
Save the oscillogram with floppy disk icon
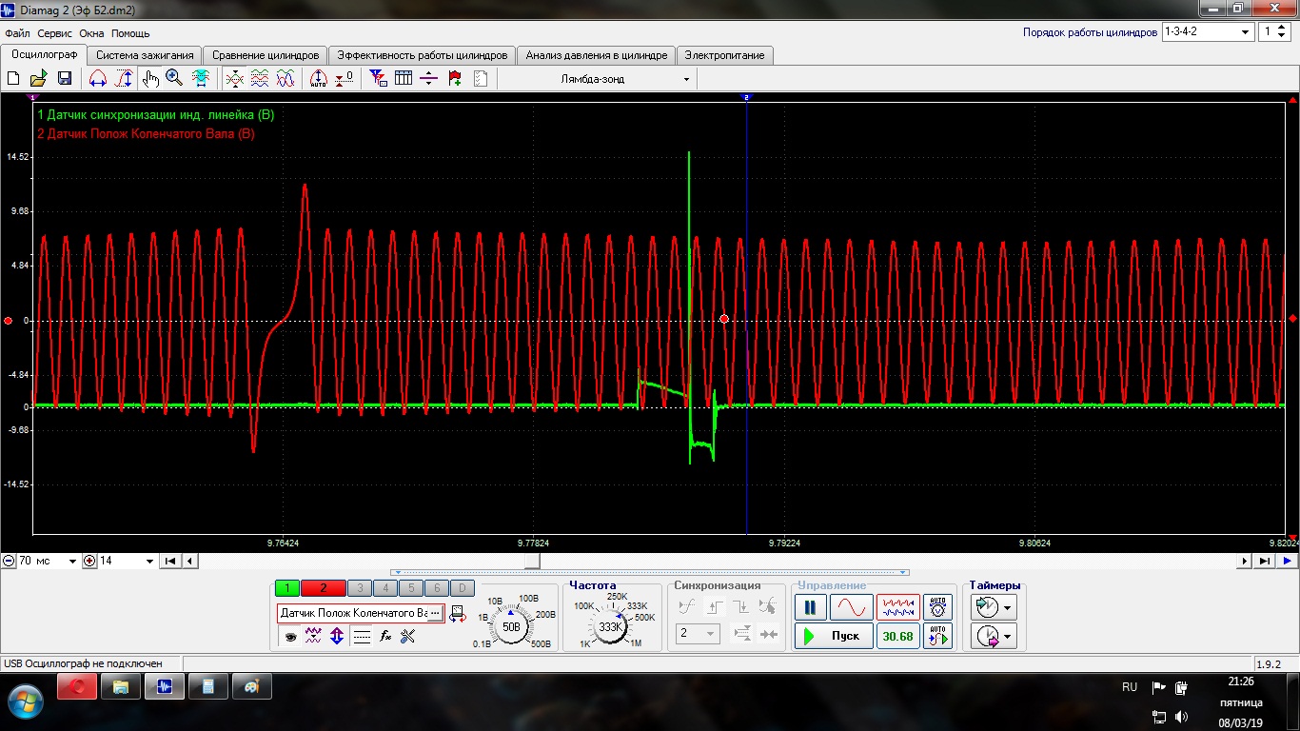pos(65,78)
